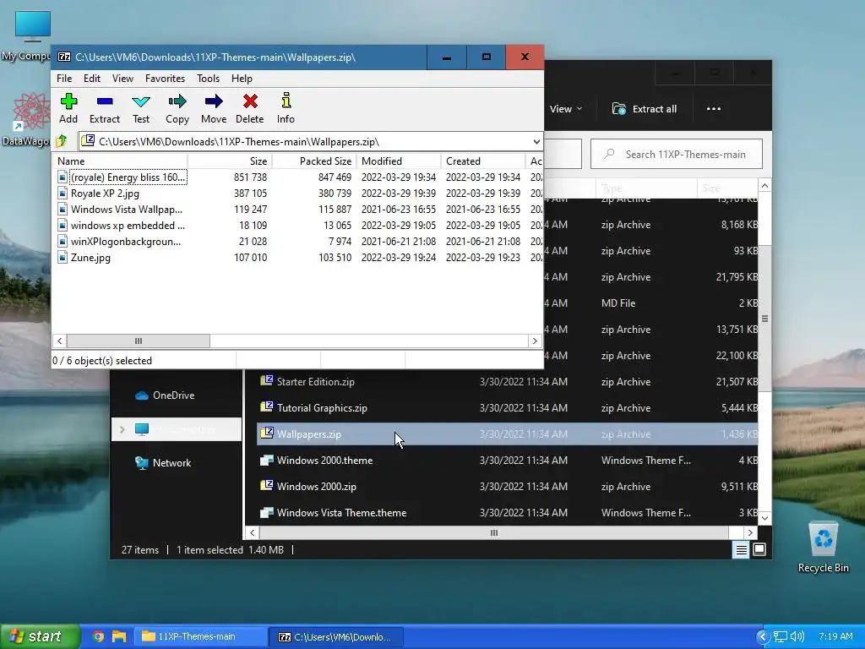Switch Explorer to details view icon
The image size is (865, 649).
(741, 549)
